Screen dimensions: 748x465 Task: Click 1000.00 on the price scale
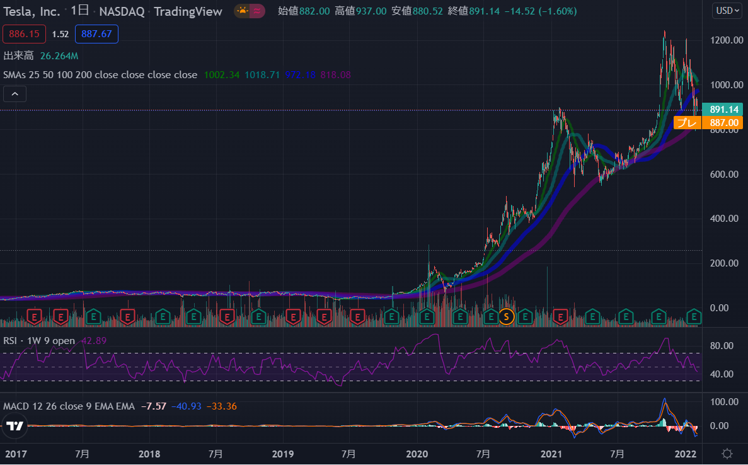[x=727, y=85]
